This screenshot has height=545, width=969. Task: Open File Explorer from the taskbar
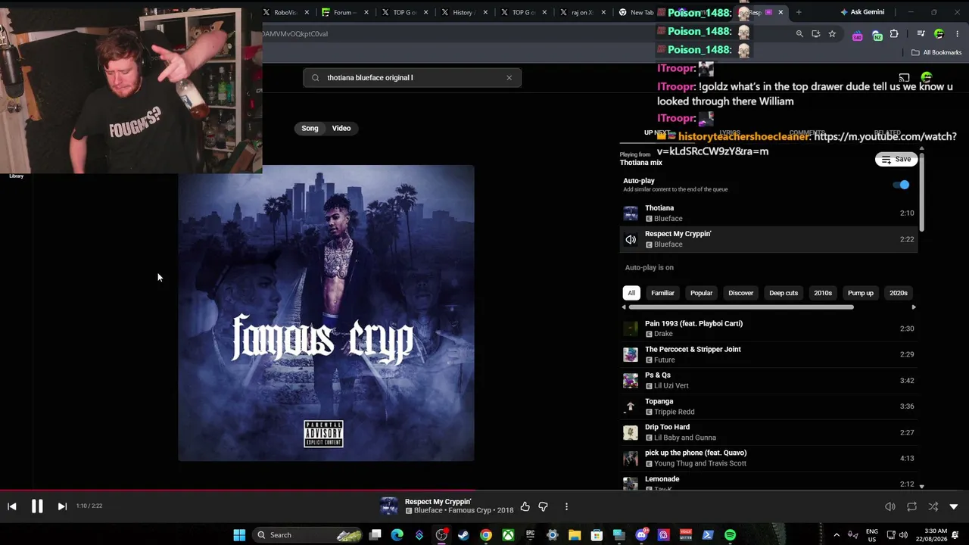(x=575, y=535)
